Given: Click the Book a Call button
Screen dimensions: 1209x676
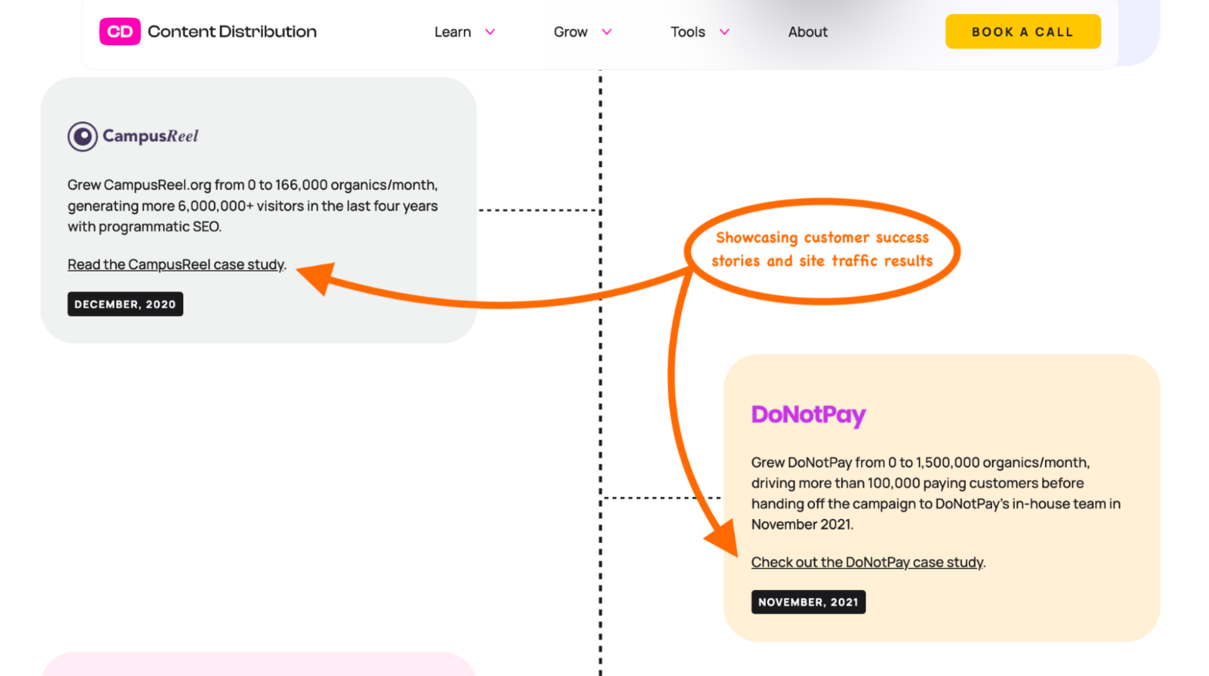Looking at the screenshot, I should point(1023,32).
